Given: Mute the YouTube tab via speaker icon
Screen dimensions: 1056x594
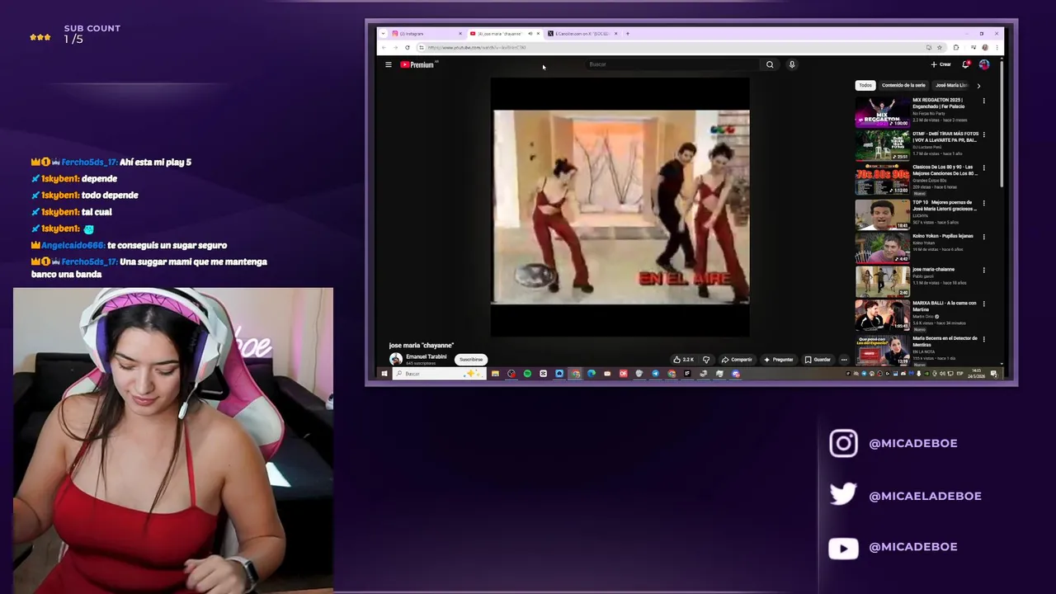Looking at the screenshot, I should point(530,34).
